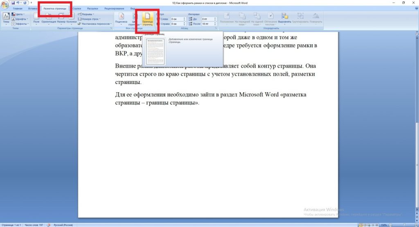Open the Рецензирование ribbon tab
This screenshot has height=227, width=419.
(x=114, y=8)
